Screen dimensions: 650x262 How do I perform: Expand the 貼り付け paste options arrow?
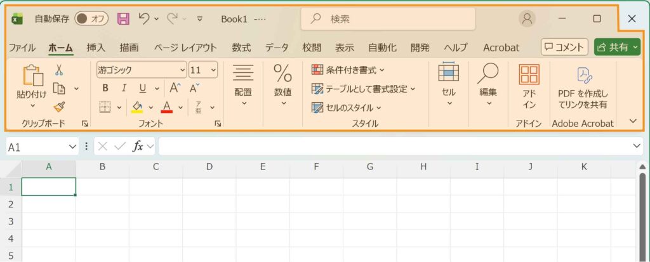pos(33,106)
